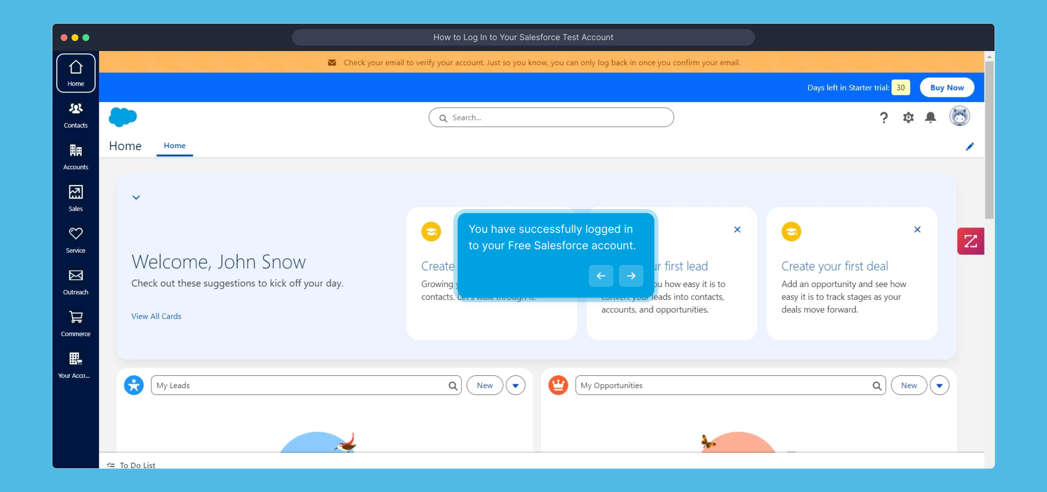This screenshot has width=1047, height=492.
Task: Open Contacts in the left sidebar
Action: (76, 115)
